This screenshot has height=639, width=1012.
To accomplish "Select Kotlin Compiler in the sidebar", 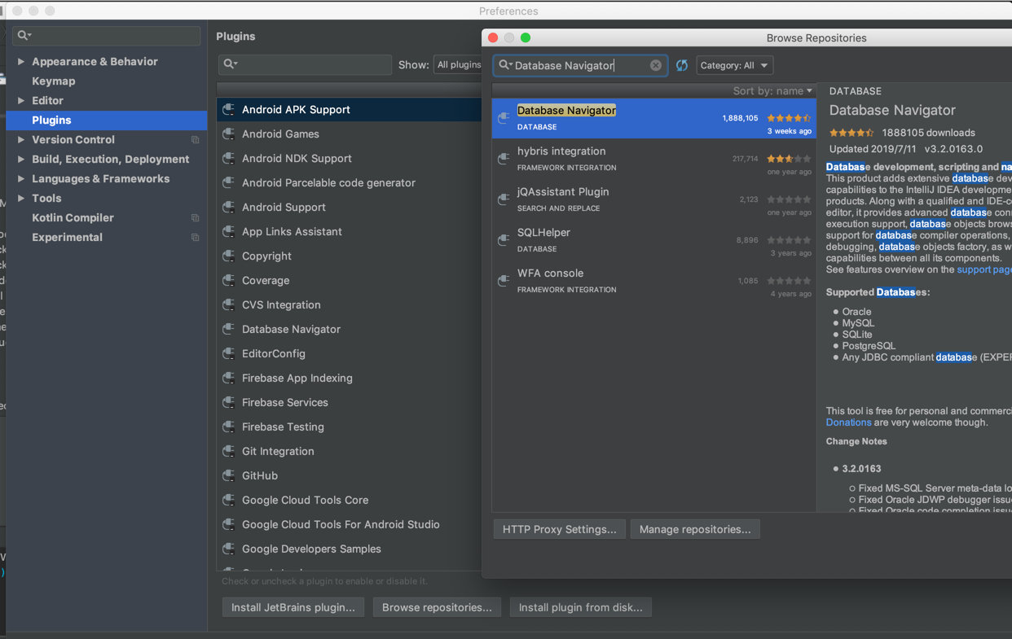I will pos(73,218).
